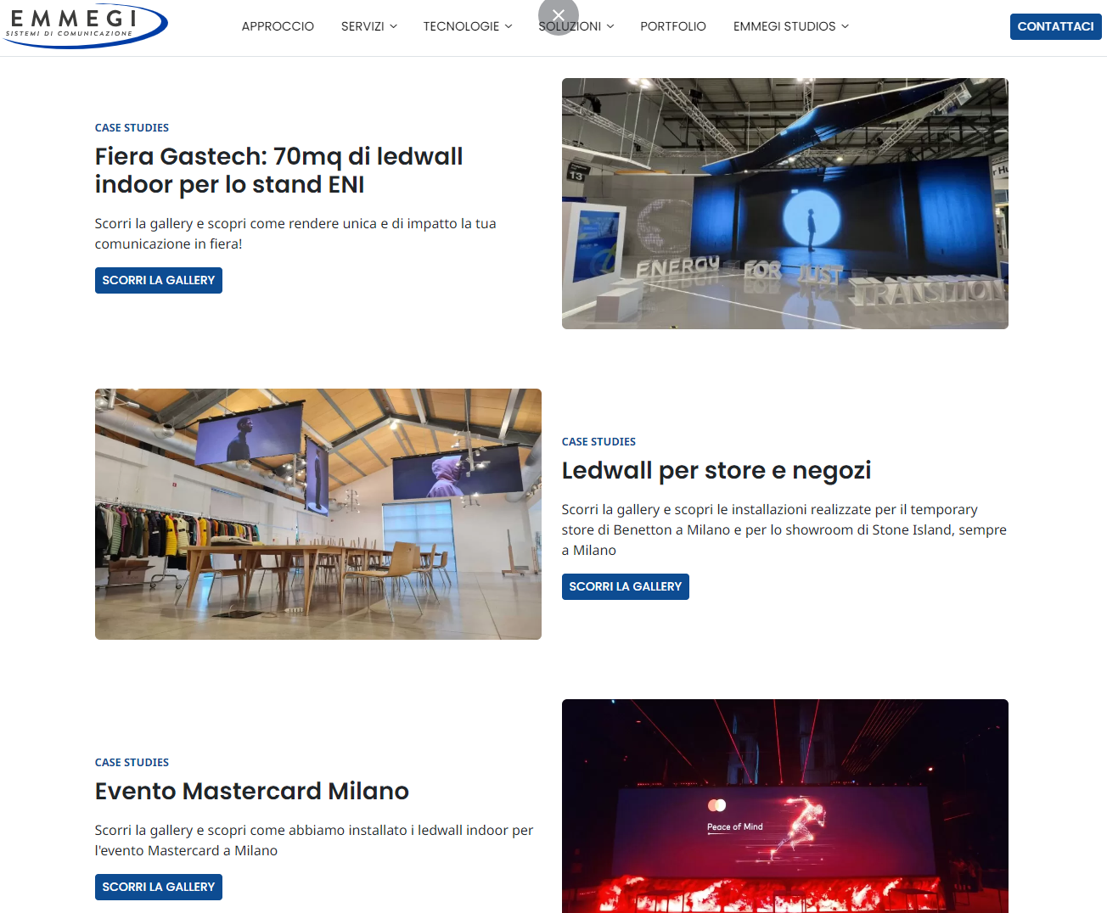The width and height of the screenshot is (1107, 913).
Task: Open the store showroom ledwall photo
Action: (318, 514)
